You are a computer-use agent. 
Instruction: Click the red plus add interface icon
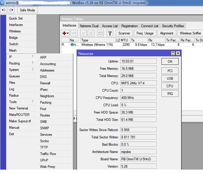(x=64, y=33)
